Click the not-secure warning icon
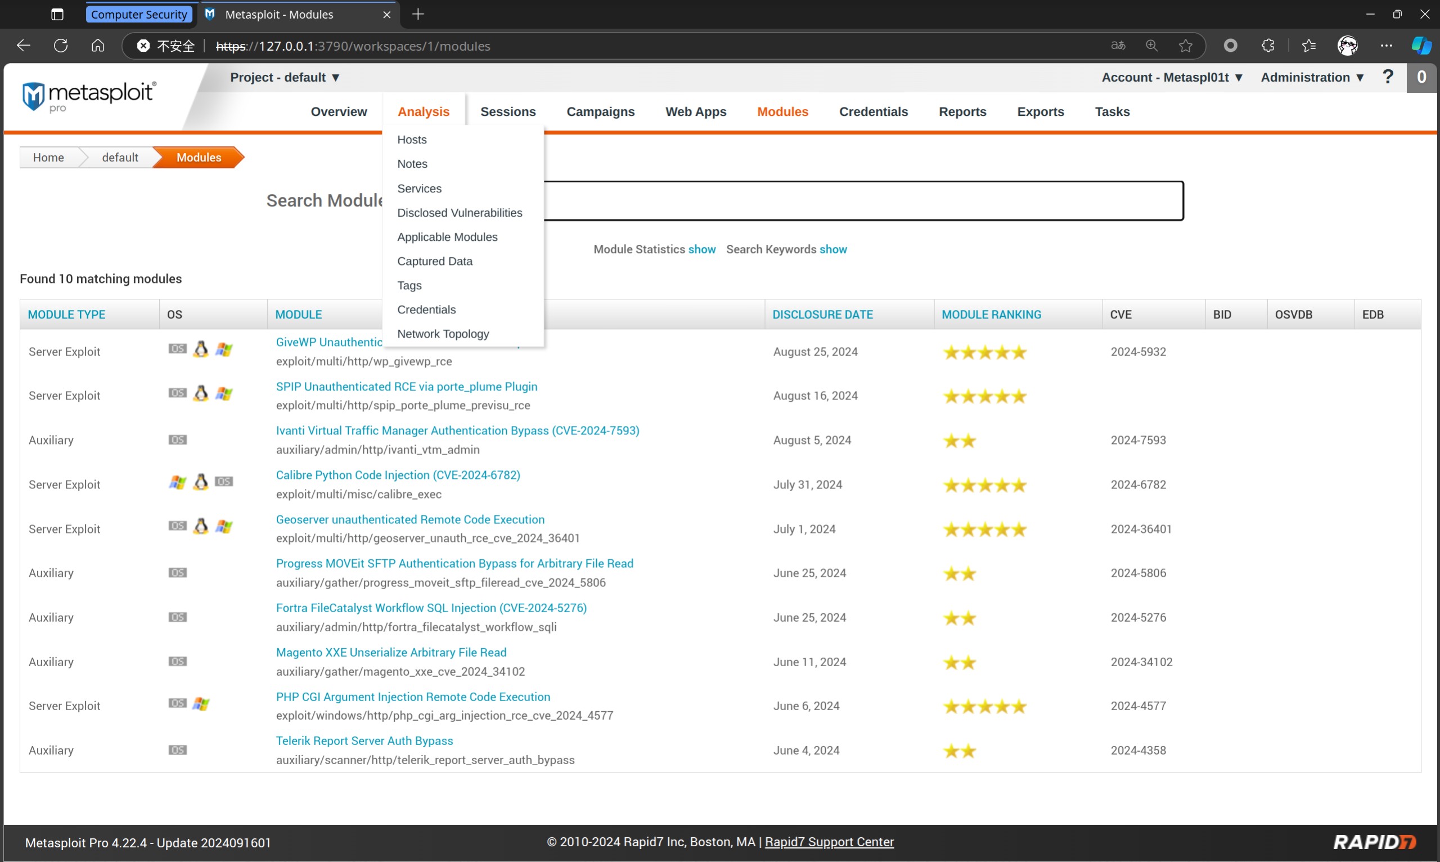The height and width of the screenshot is (862, 1440). (x=143, y=46)
